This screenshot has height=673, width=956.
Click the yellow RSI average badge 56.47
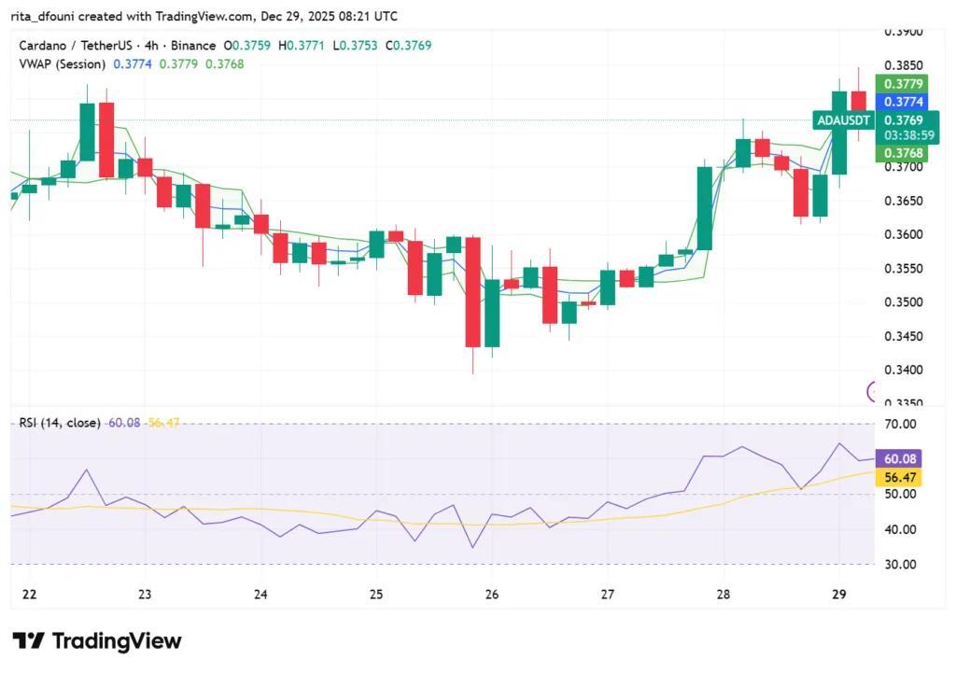899,478
